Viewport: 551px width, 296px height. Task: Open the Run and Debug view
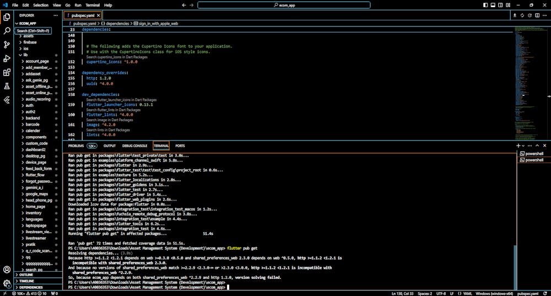coord(7,58)
